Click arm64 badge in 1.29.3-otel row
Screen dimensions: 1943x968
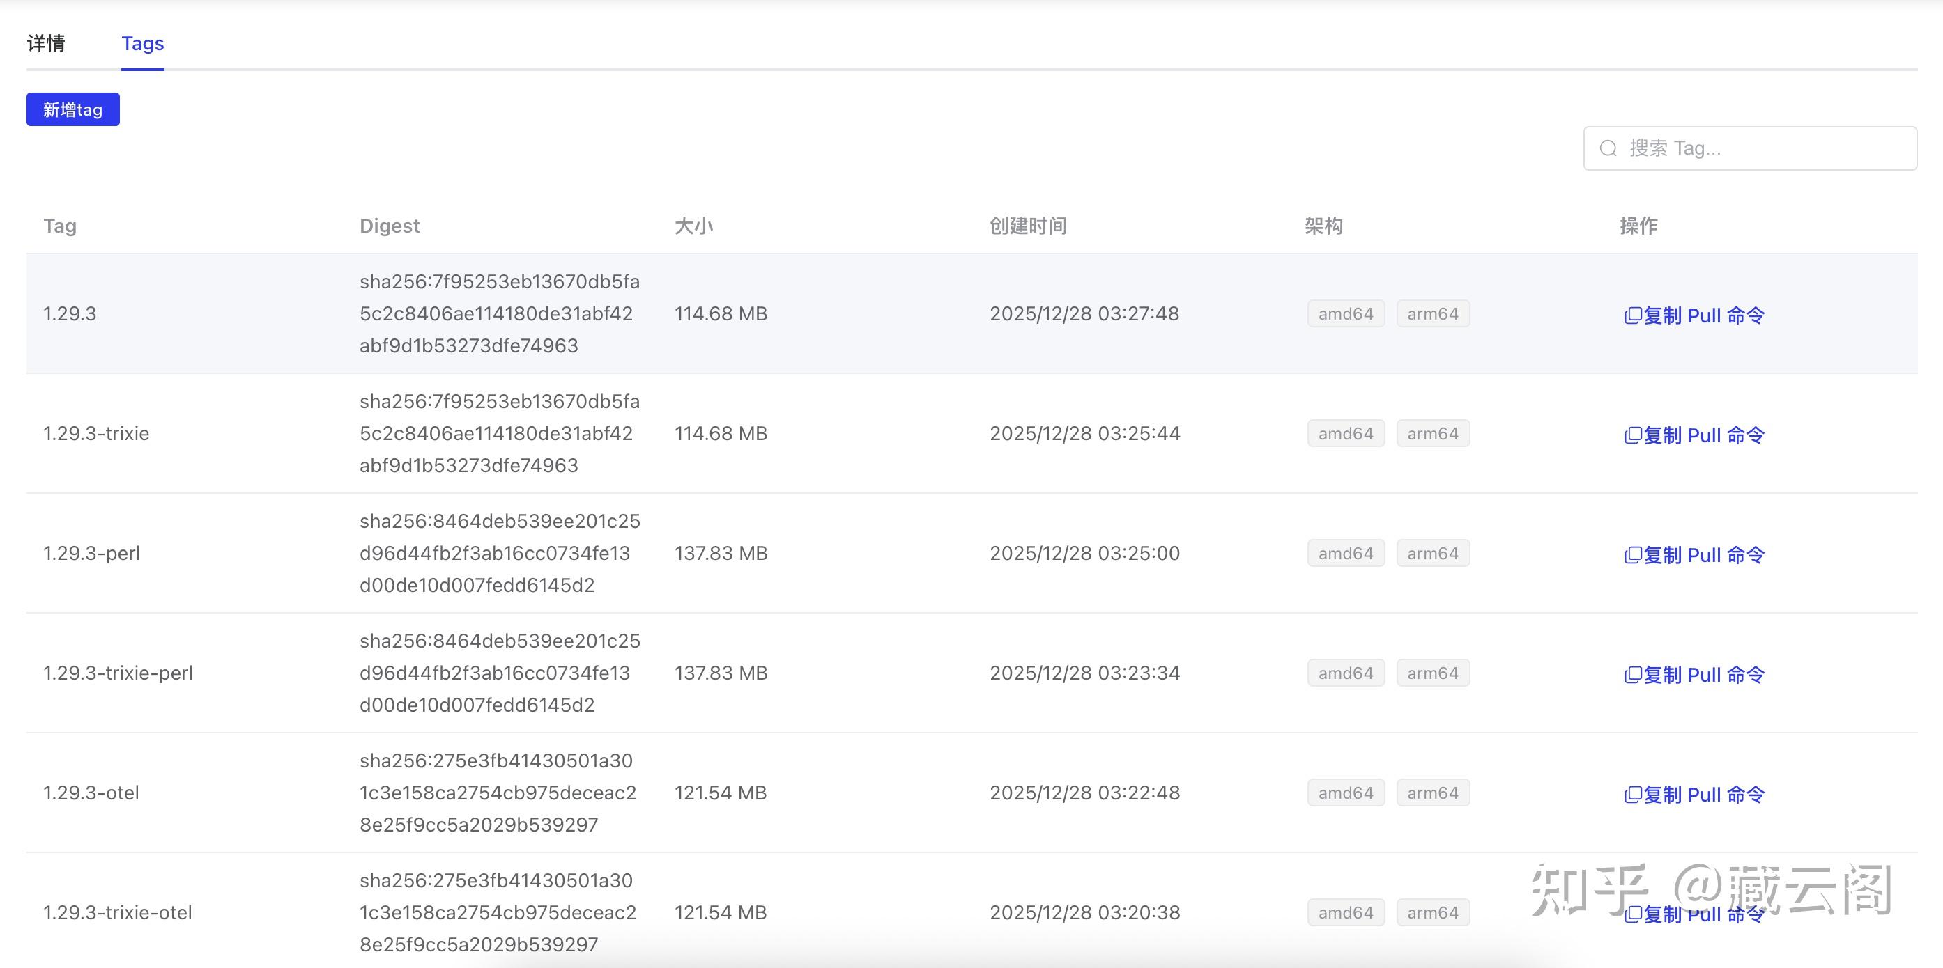click(1432, 793)
